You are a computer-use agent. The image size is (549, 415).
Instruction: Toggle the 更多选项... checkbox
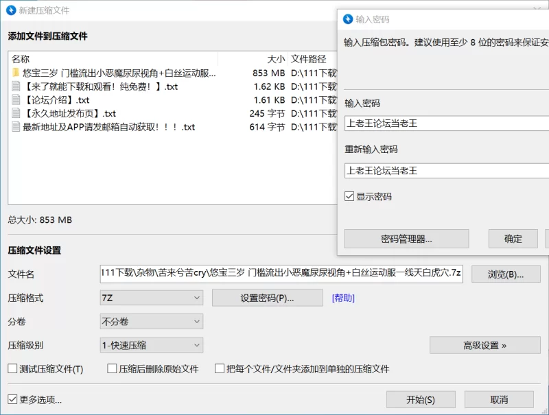(12, 399)
